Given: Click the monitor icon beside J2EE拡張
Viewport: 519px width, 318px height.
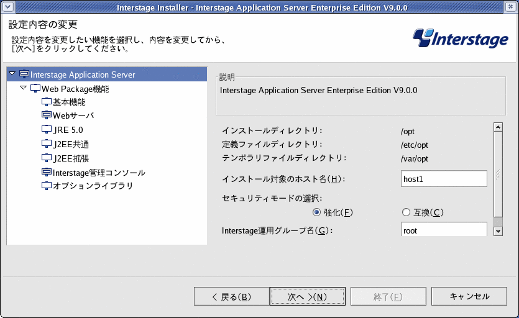Looking at the screenshot, I should [x=47, y=158].
